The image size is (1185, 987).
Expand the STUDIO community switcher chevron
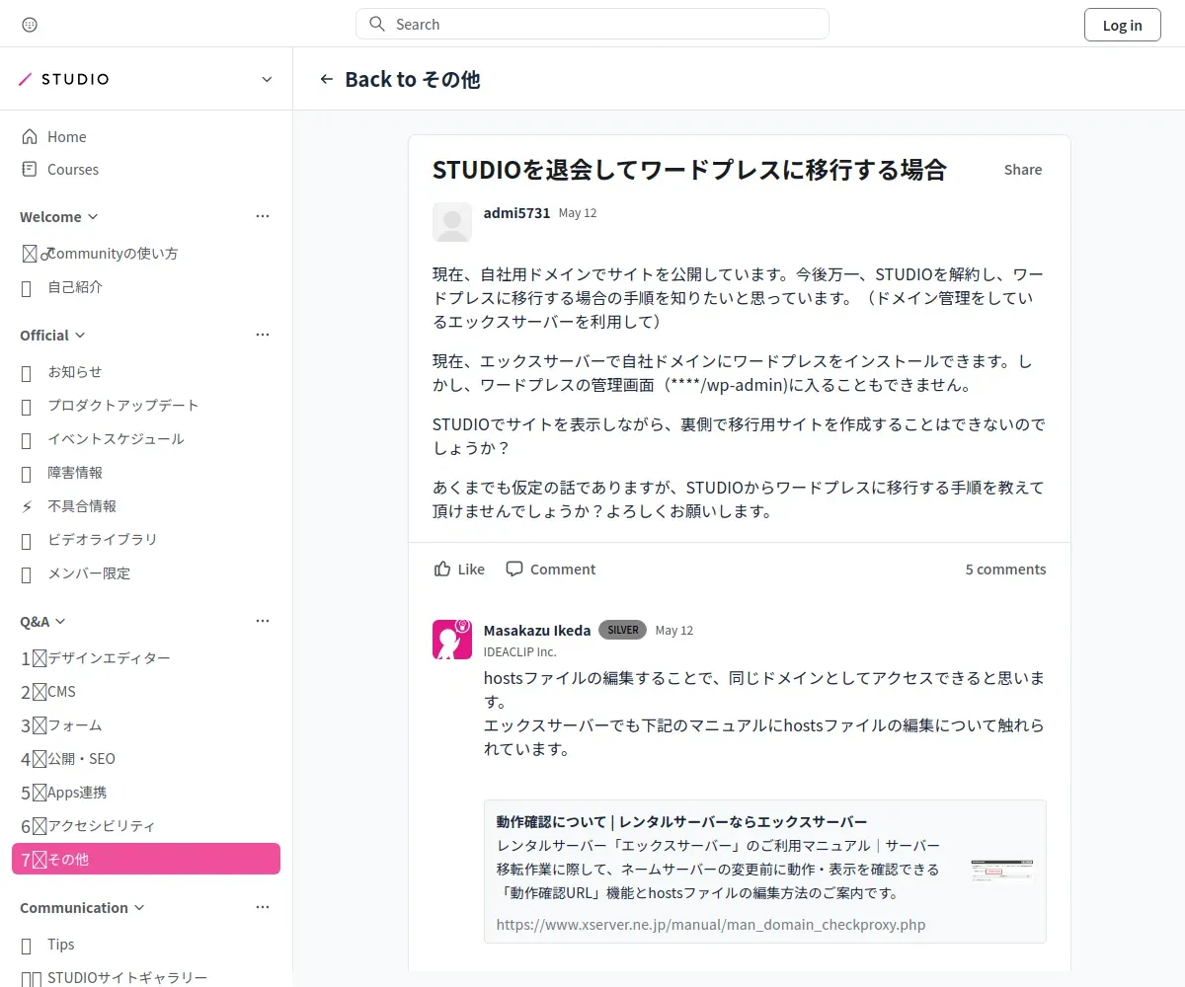coord(267,79)
